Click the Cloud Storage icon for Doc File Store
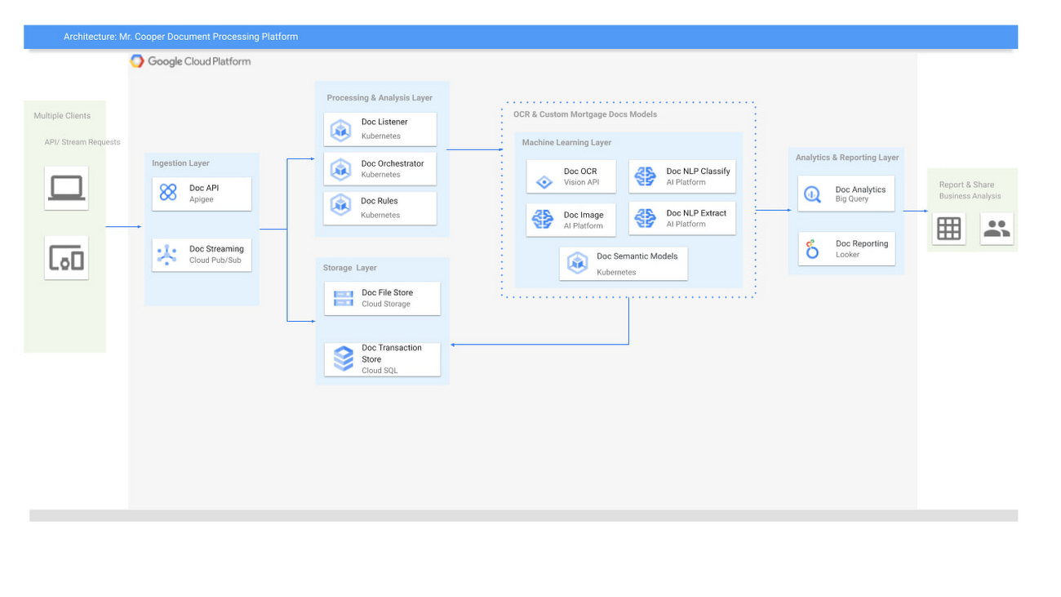Viewport: 1061px width, 597px height. 344,298
